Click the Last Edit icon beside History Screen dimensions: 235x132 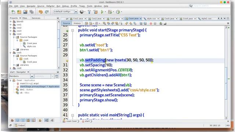point(86,23)
